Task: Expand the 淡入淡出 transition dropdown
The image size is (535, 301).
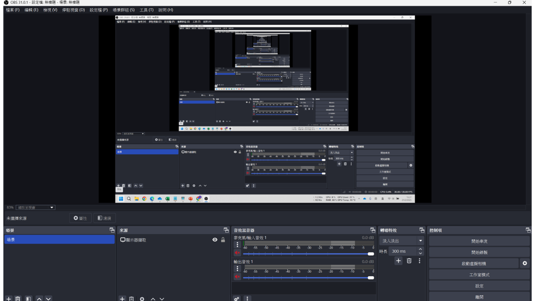Action: (420, 241)
